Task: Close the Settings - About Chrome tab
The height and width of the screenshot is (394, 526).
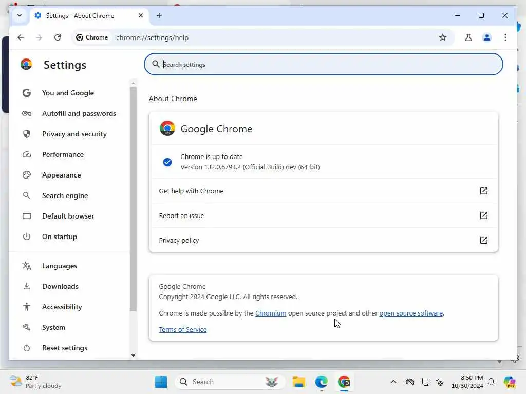Action: [141, 15]
